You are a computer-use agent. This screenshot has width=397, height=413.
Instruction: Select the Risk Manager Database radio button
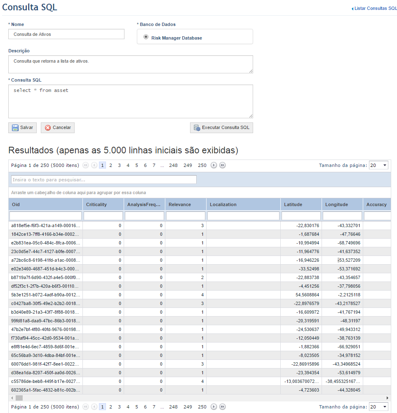pyautogui.click(x=146, y=37)
